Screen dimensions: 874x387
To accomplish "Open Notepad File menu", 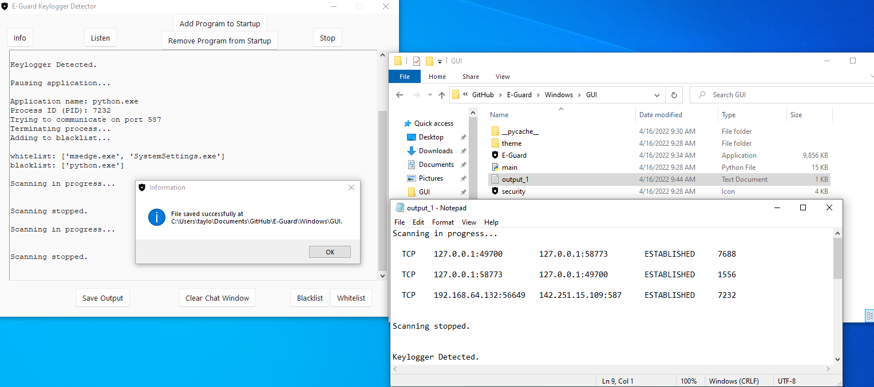I will [400, 222].
